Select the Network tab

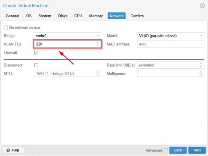(116, 16)
